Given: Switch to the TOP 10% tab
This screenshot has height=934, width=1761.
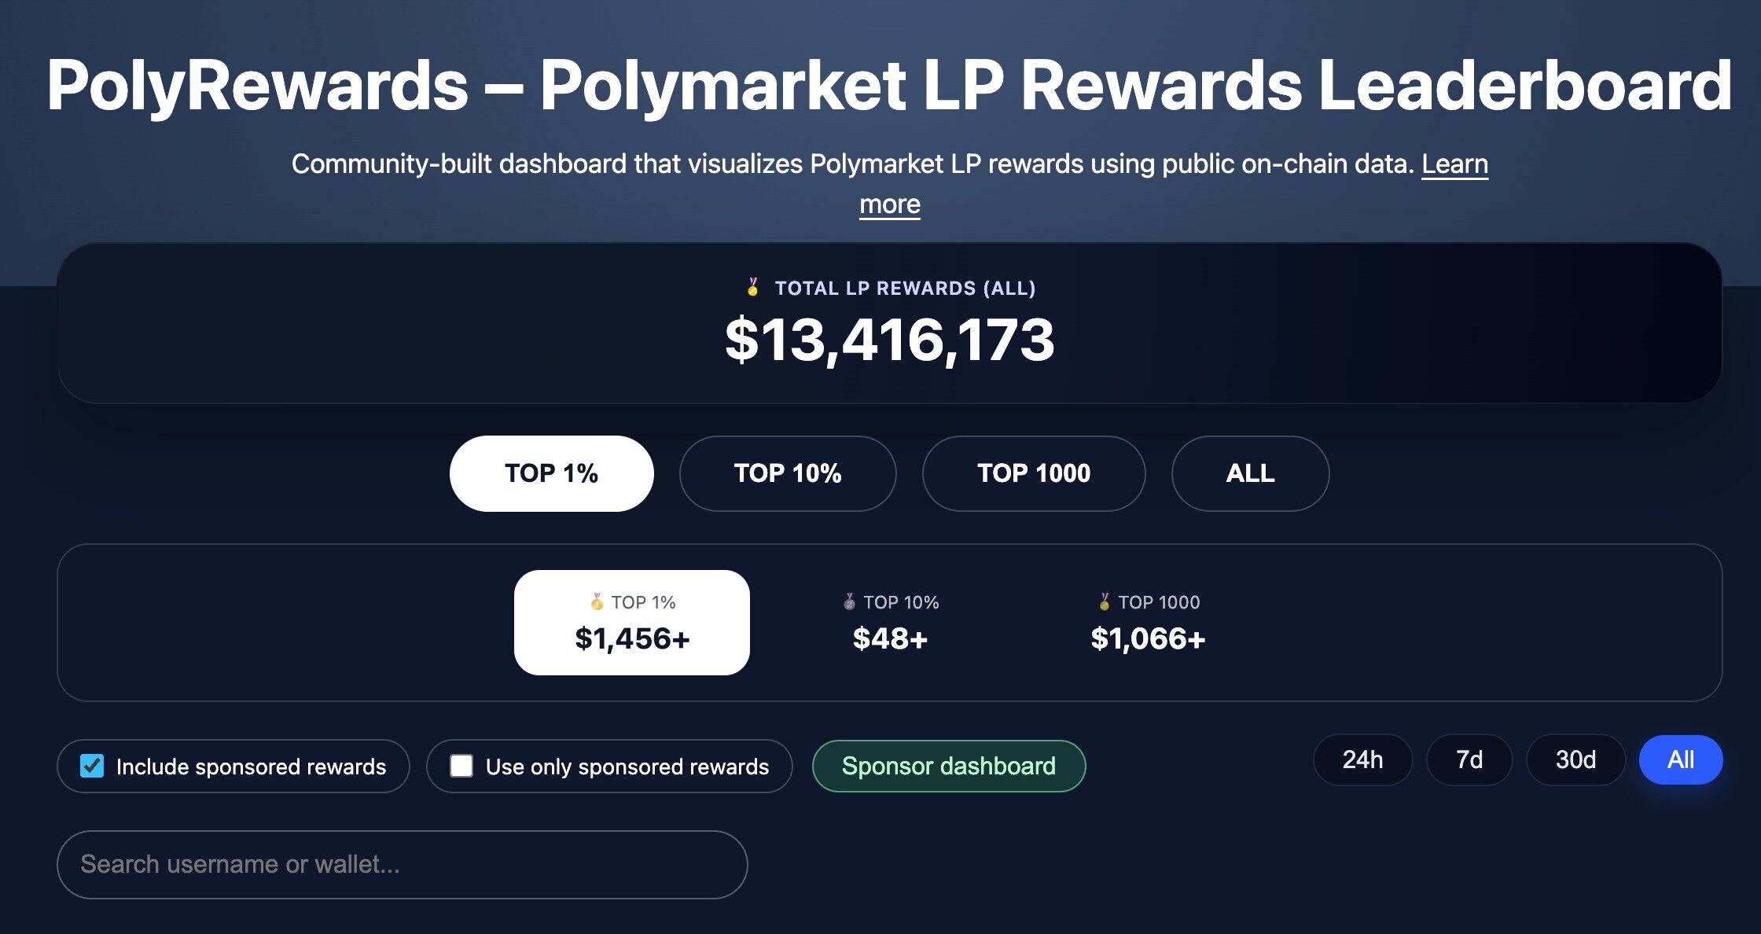Looking at the screenshot, I should tap(787, 473).
